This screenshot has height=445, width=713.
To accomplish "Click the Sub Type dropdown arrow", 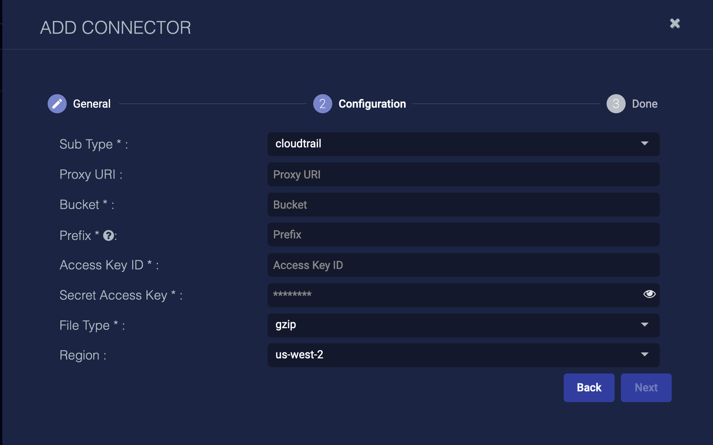I will click(x=645, y=143).
